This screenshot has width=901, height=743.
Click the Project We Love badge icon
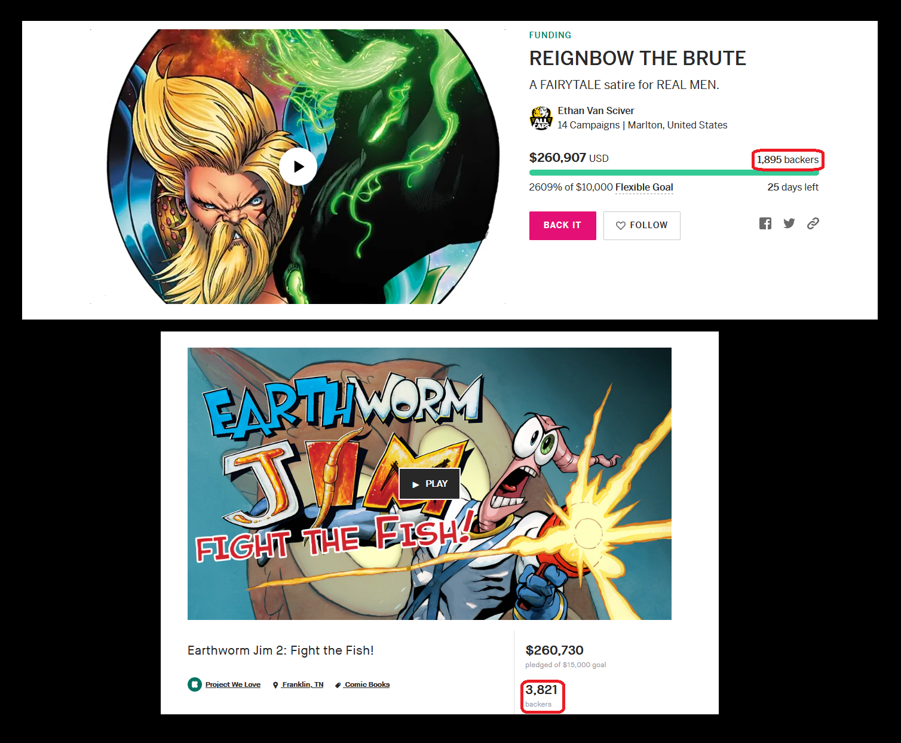(x=195, y=684)
